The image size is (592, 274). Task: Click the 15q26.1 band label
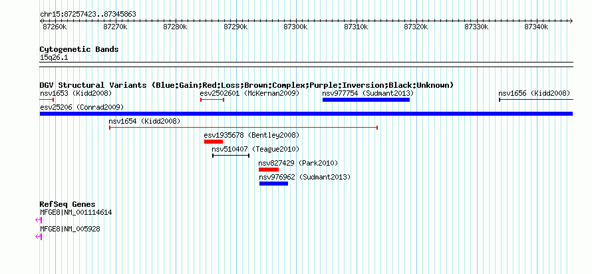pos(54,58)
